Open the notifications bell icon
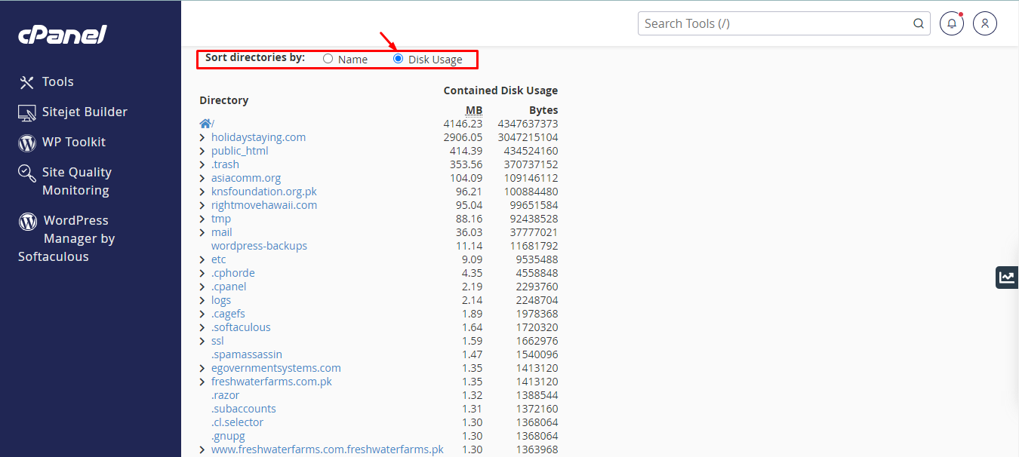This screenshot has height=457, width=1019. pos(952,23)
